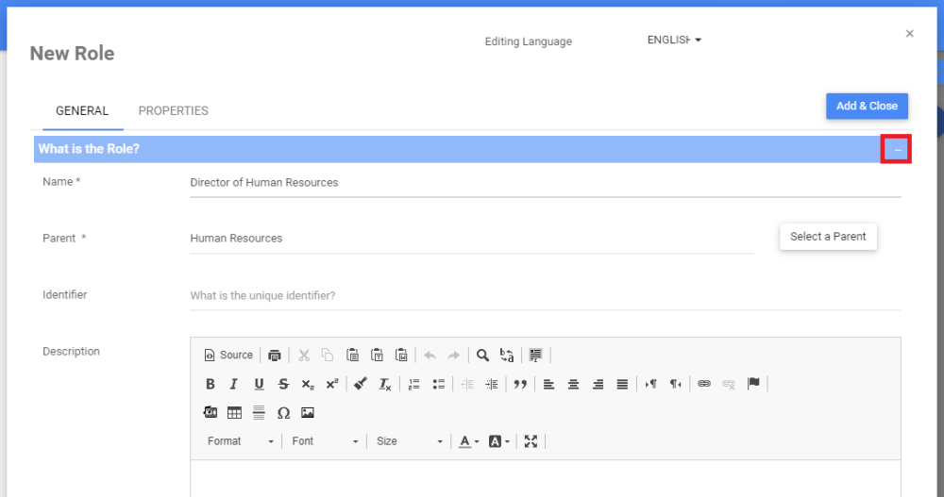
Task: Center align text
Action: click(573, 384)
